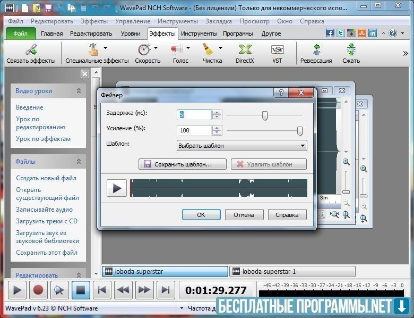Image resolution: width=414 pixels, height=318 pixels.
Task: Click the green Файл ribbon tab
Action: [20, 34]
